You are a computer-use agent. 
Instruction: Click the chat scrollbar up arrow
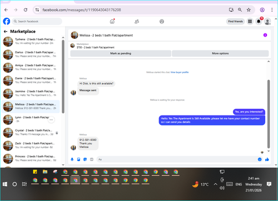click(269, 62)
